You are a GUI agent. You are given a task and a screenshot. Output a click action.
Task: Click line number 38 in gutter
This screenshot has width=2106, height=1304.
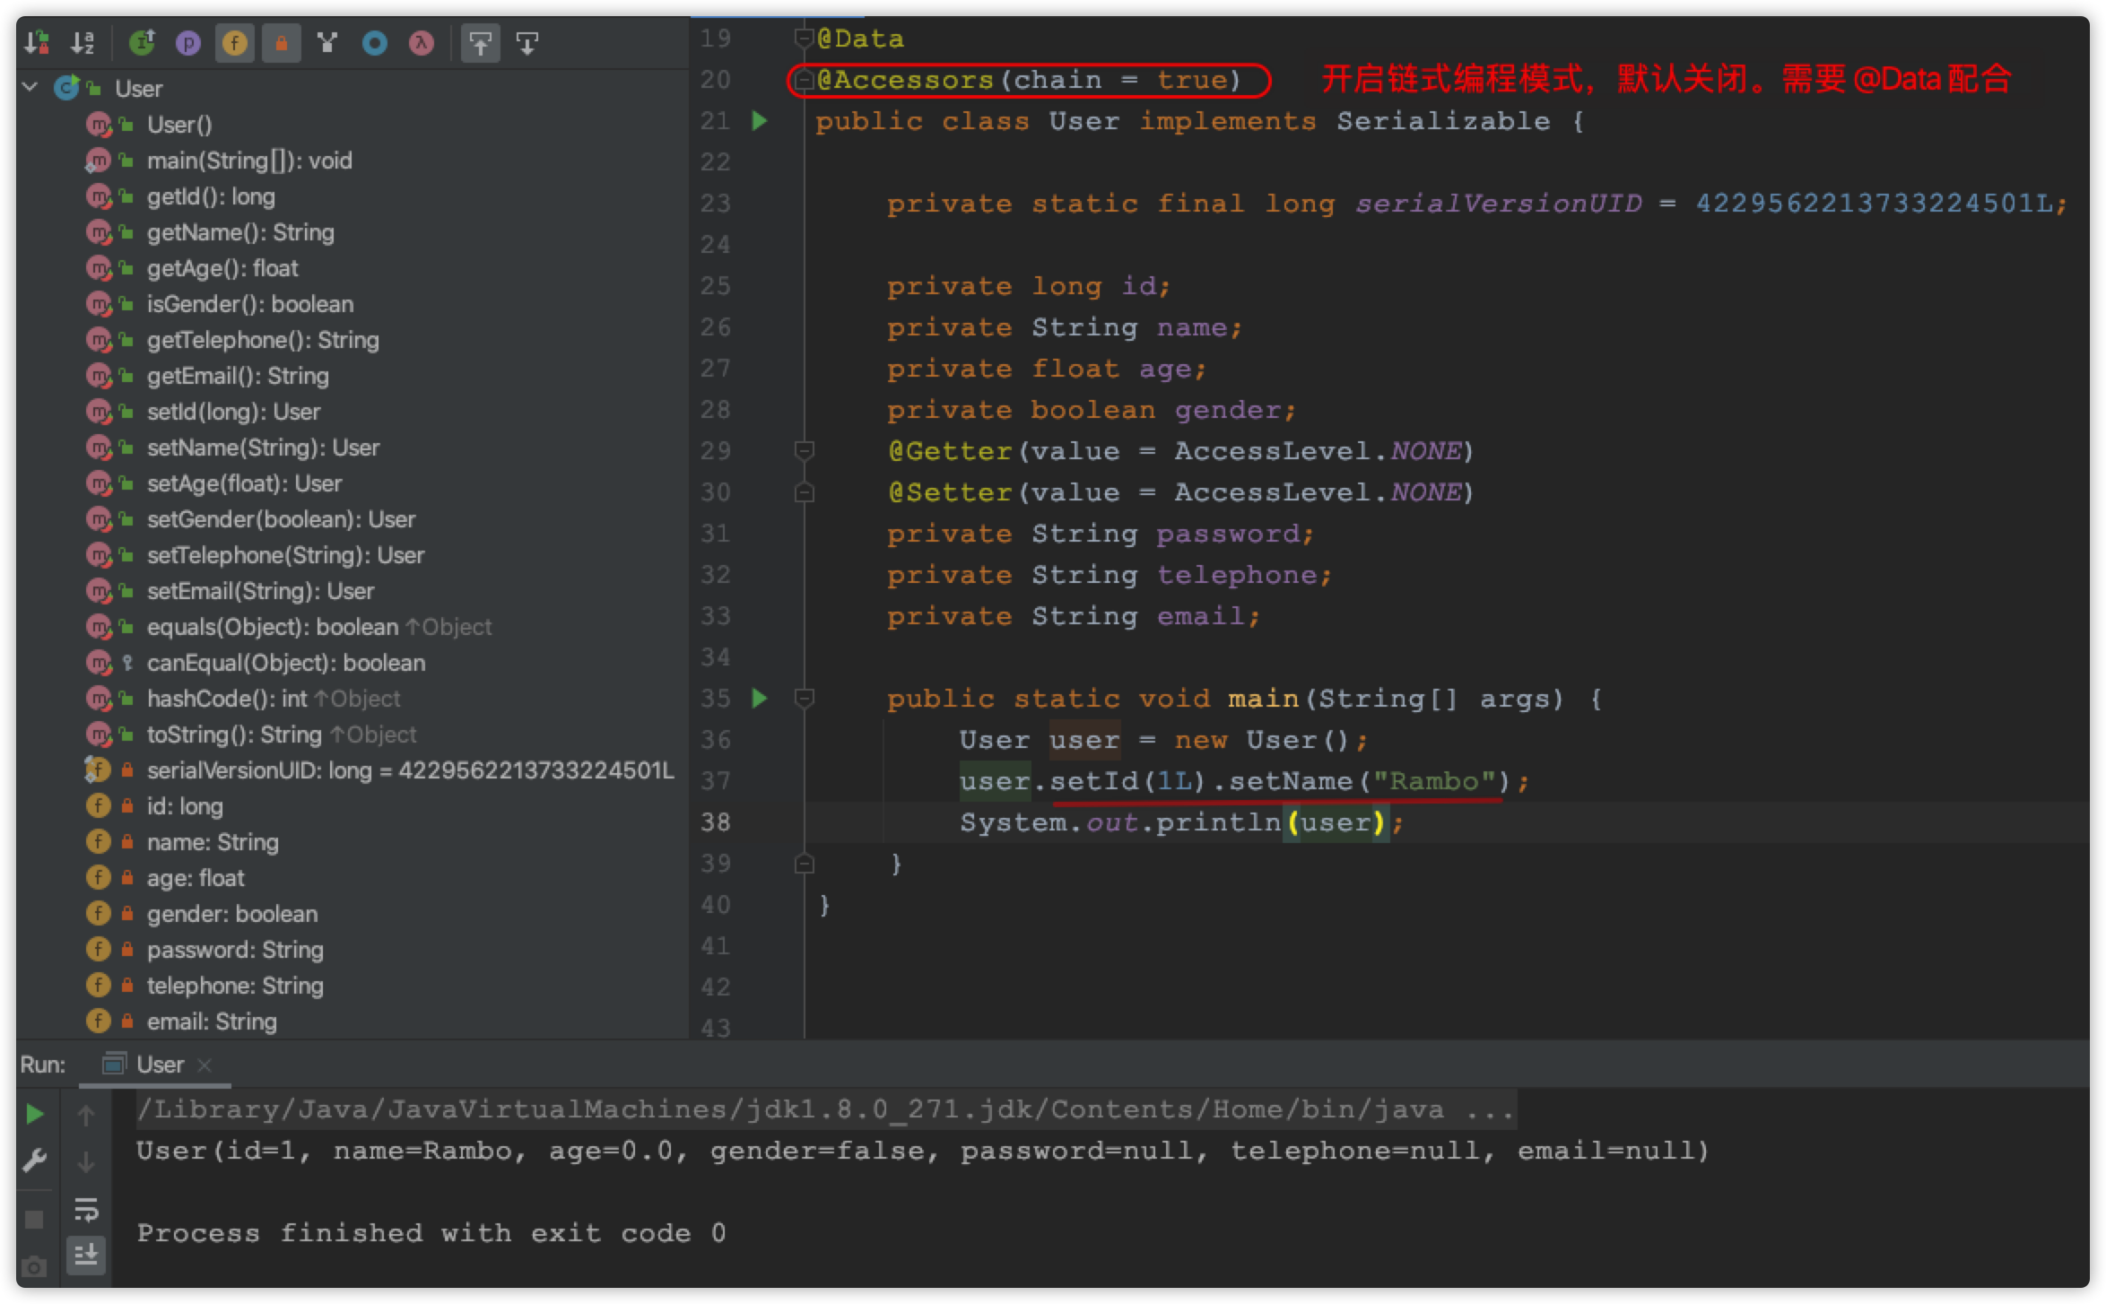716,822
